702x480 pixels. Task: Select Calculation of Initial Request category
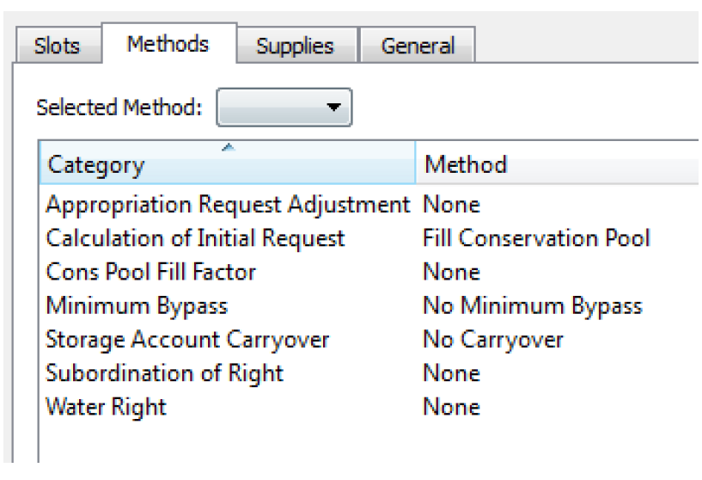click(195, 238)
